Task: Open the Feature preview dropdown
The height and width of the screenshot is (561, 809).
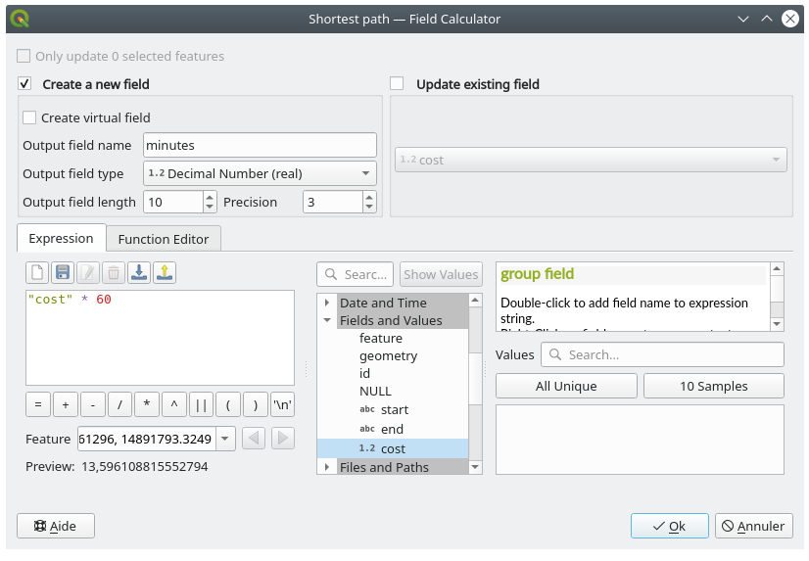Action: point(226,439)
